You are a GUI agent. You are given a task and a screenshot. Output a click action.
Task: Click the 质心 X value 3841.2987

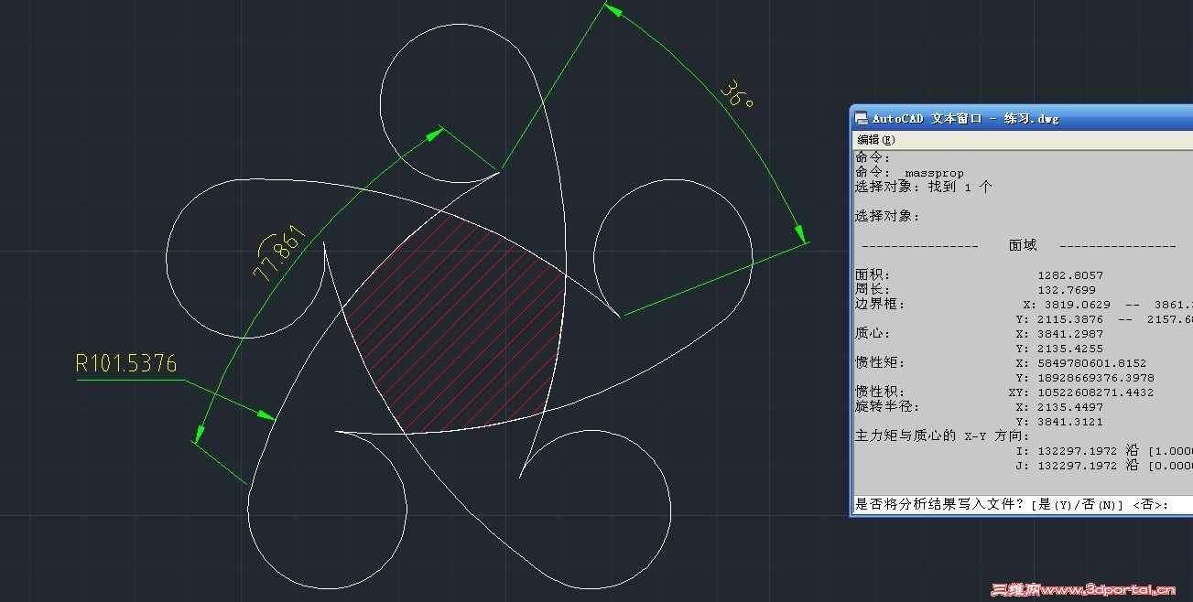coord(1070,334)
